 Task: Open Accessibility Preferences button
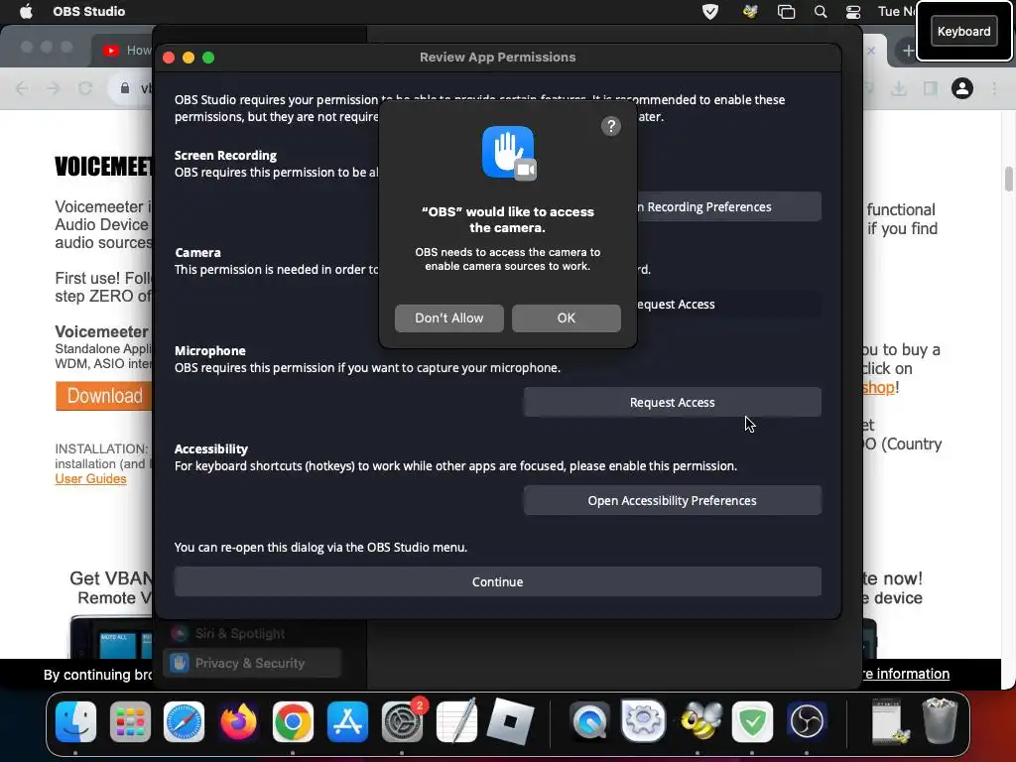point(672,501)
